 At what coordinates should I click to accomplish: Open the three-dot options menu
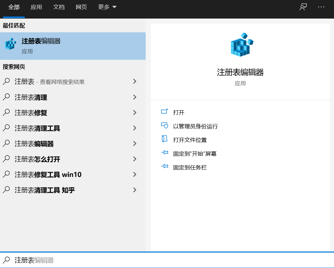tap(321, 7)
